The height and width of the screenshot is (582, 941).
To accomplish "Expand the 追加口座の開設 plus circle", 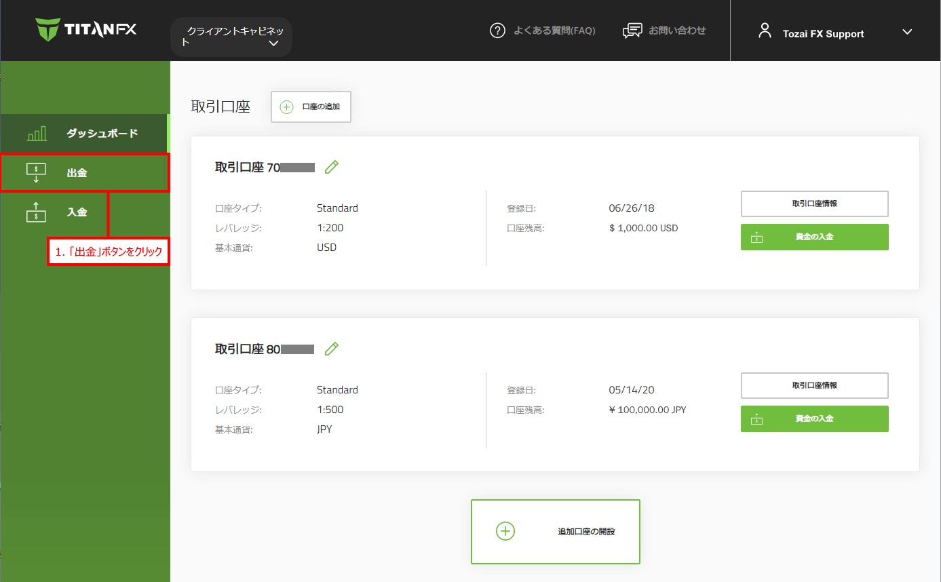I will click(x=505, y=531).
